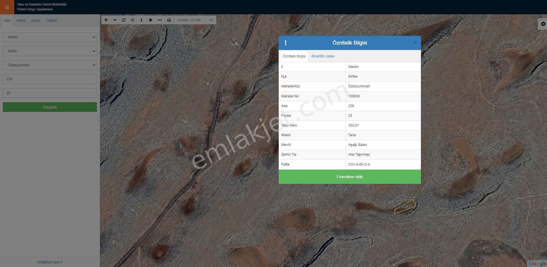Image resolution: width=547 pixels, height=267 pixels.
Task: Click the Mahalle No value 169638
Action: click(x=354, y=96)
